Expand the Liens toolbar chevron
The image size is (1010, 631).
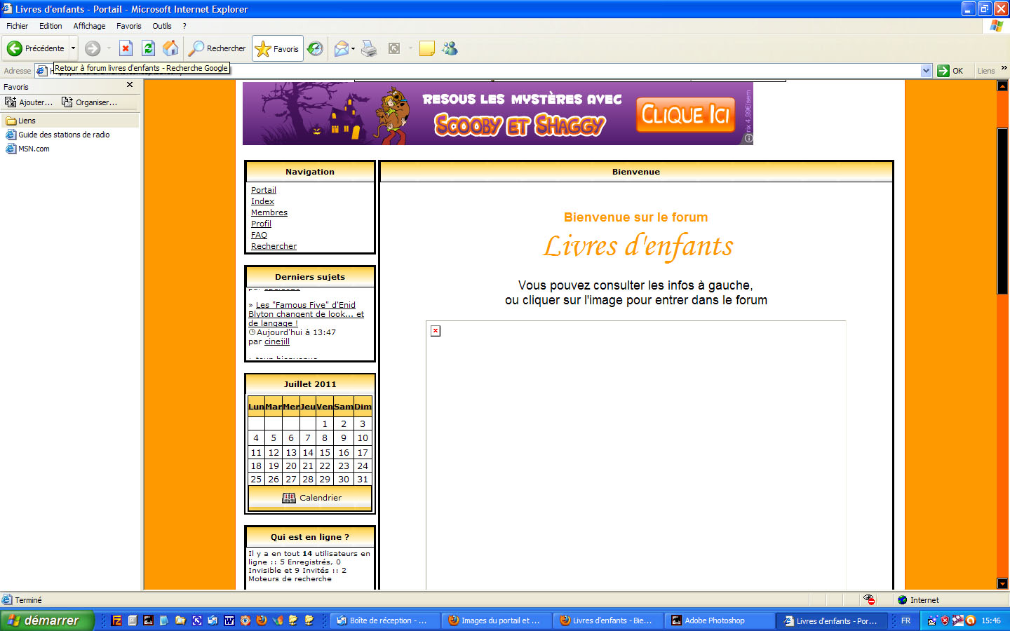(x=1004, y=68)
